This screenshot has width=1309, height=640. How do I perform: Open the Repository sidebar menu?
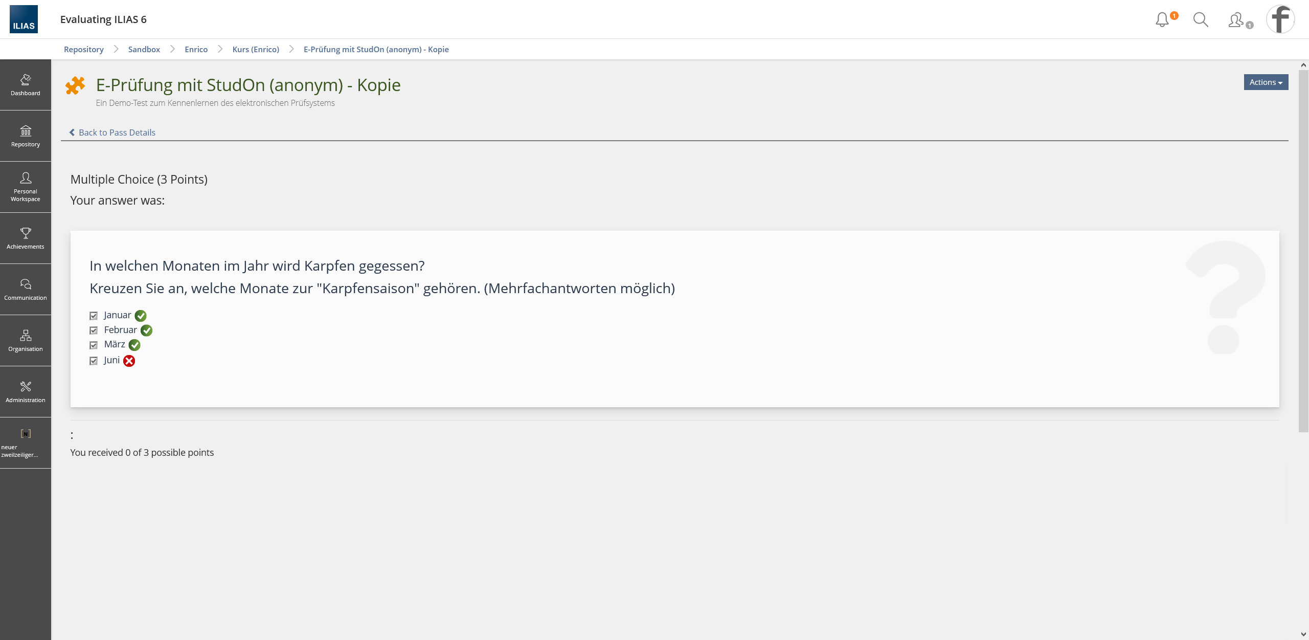pyautogui.click(x=26, y=136)
